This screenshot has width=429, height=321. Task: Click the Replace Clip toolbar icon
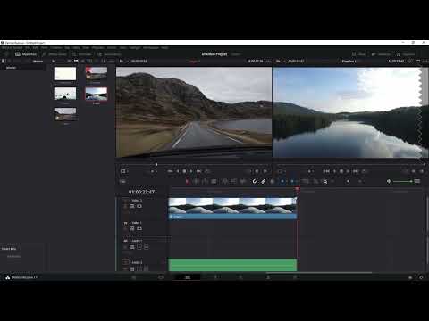coord(243,181)
